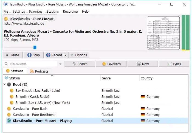
Task: Click the Klassikradio Pure Bach station icon
Action: click(9, 109)
